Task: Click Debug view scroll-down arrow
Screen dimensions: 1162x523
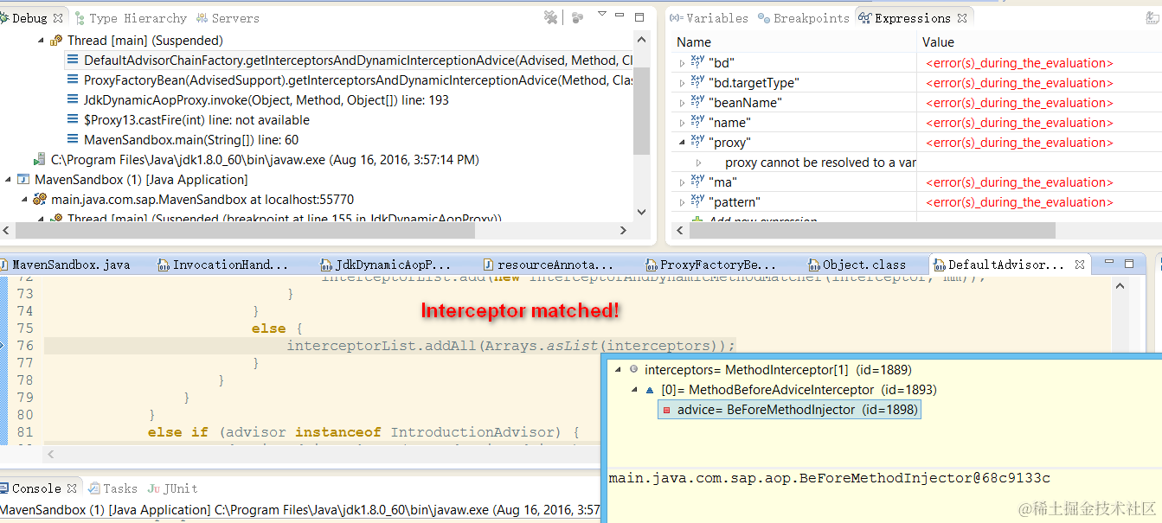Action: tap(641, 212)
